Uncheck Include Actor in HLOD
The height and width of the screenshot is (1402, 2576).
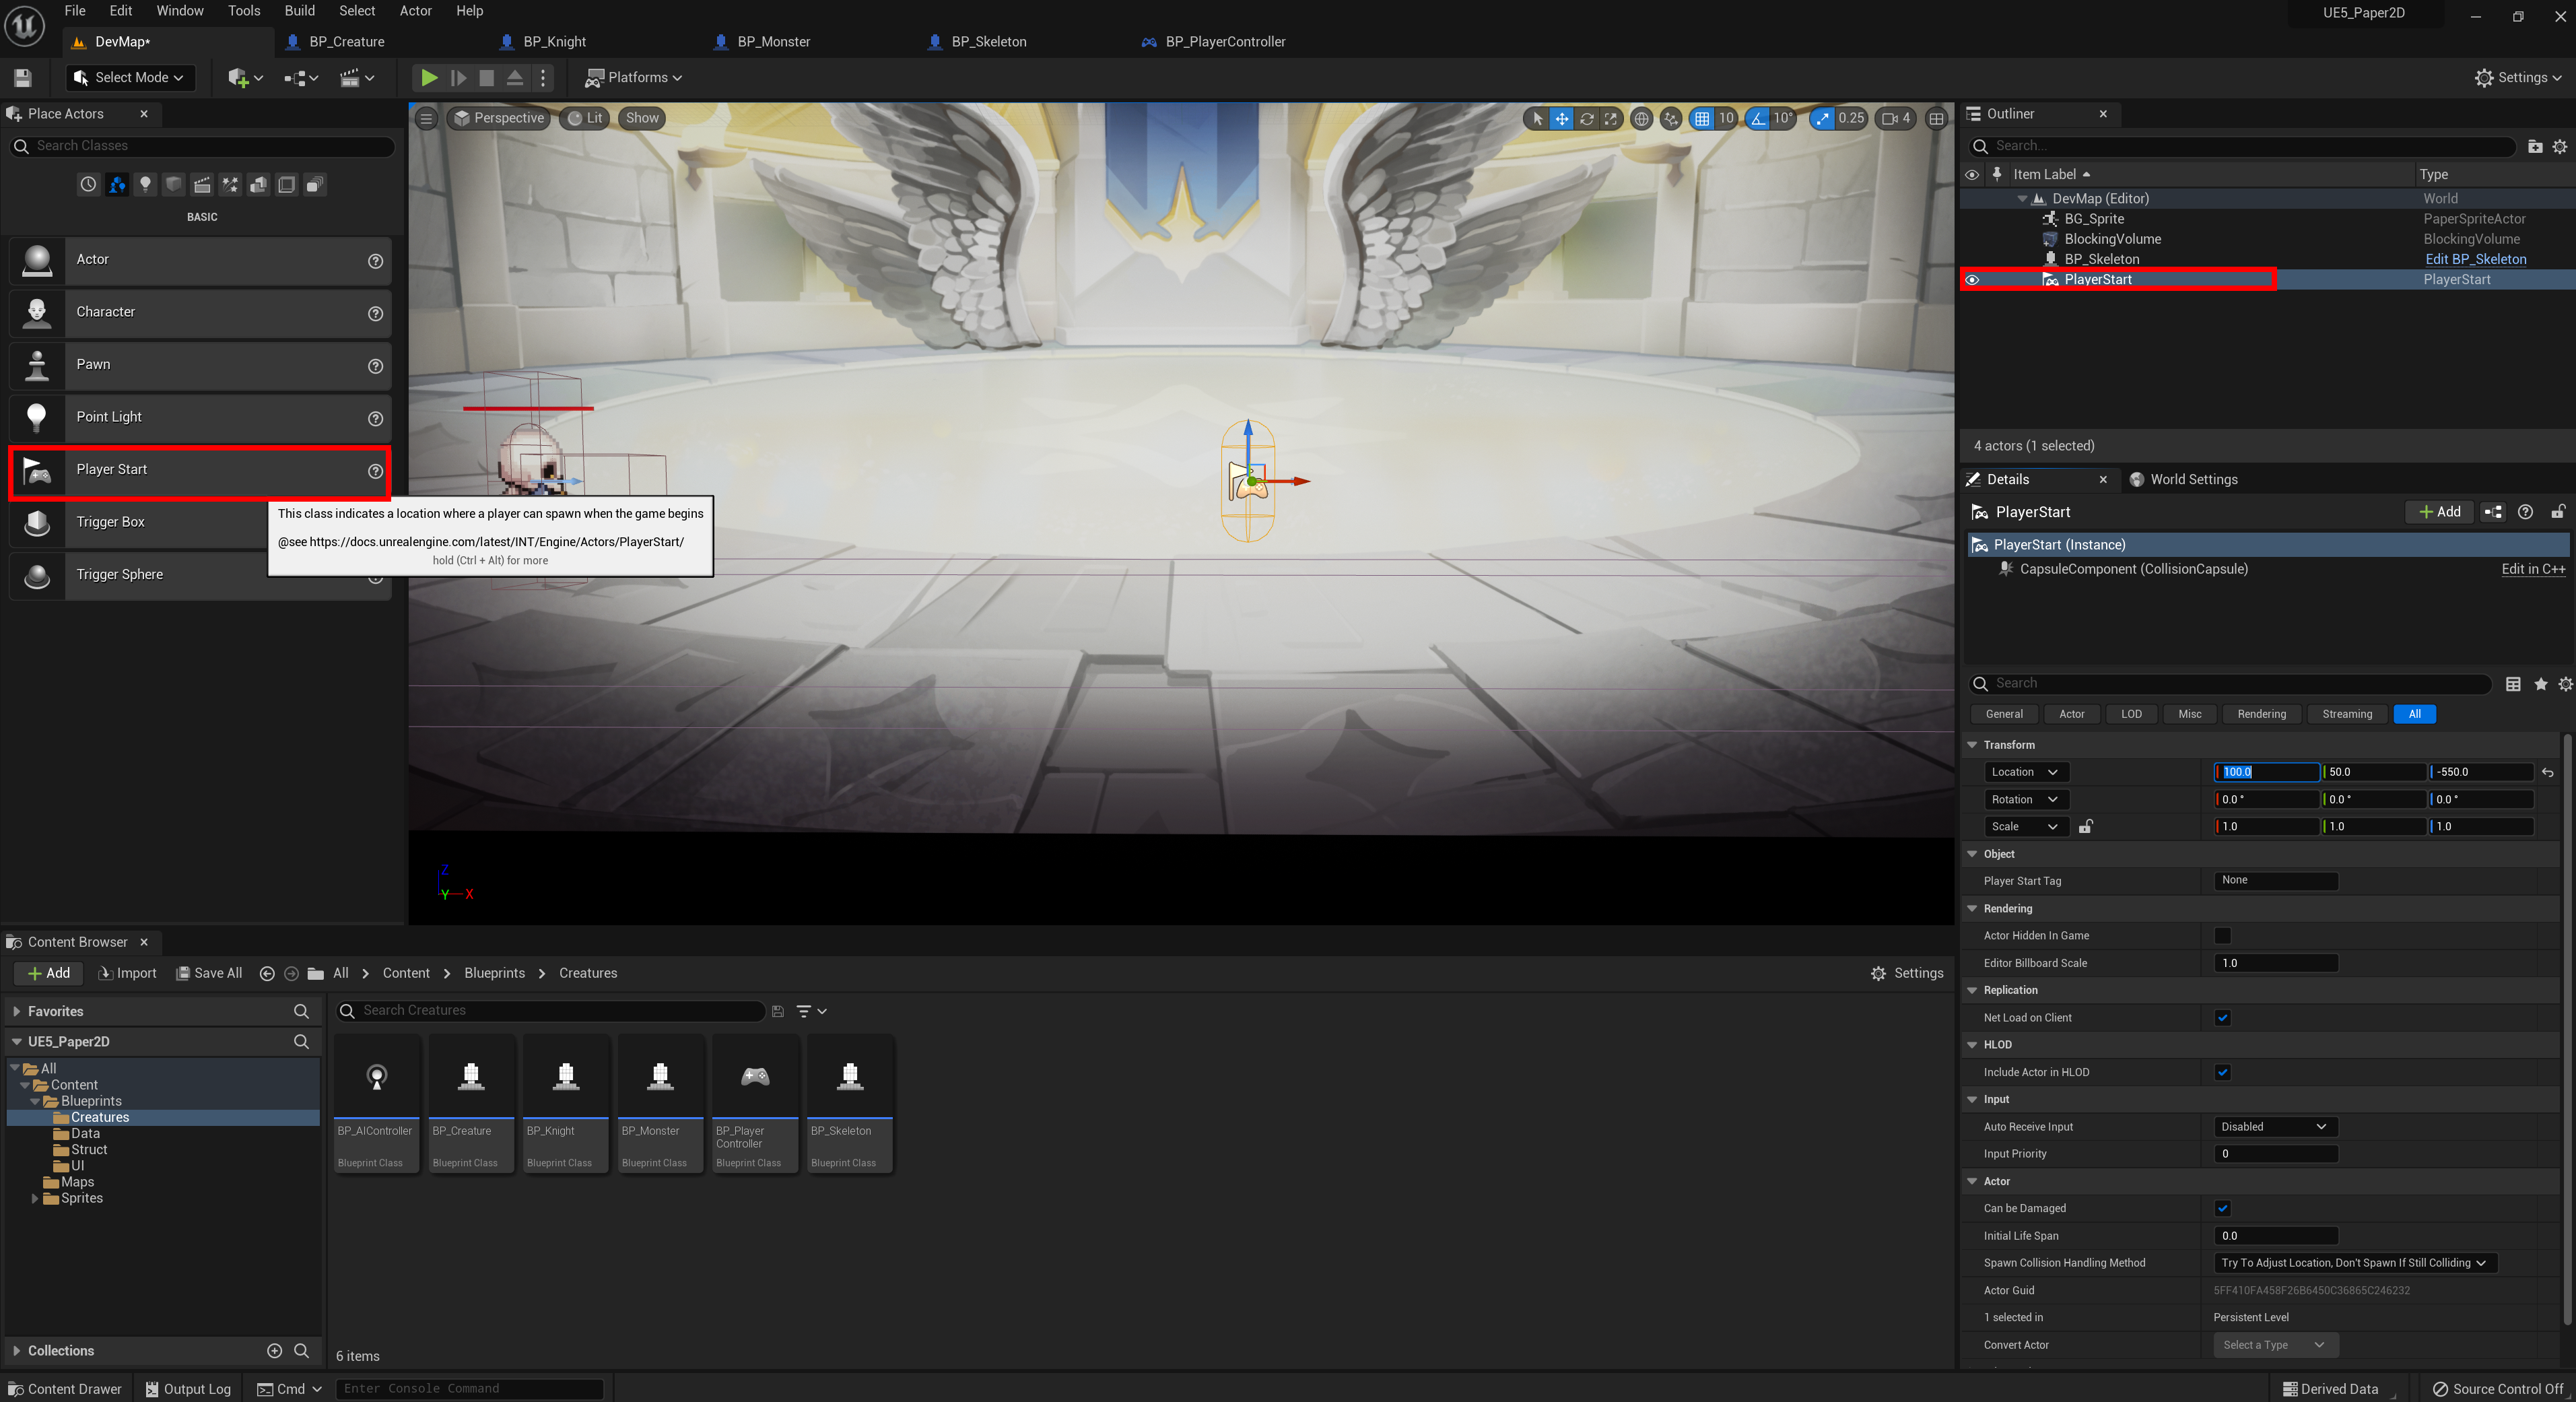2222,1072
